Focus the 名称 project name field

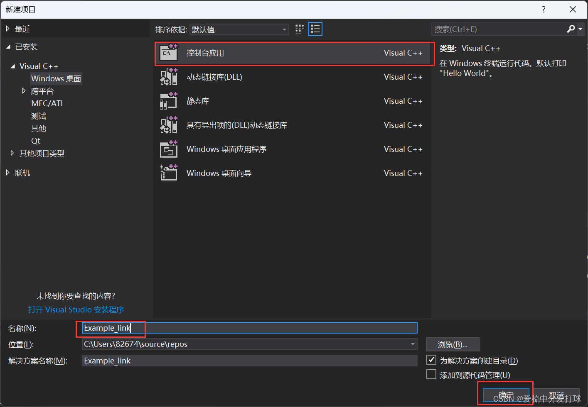point(249,328)
